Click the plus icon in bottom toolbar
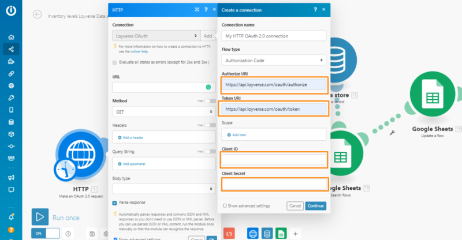Viewport: 462px width, 240px height. click(295, 234)
